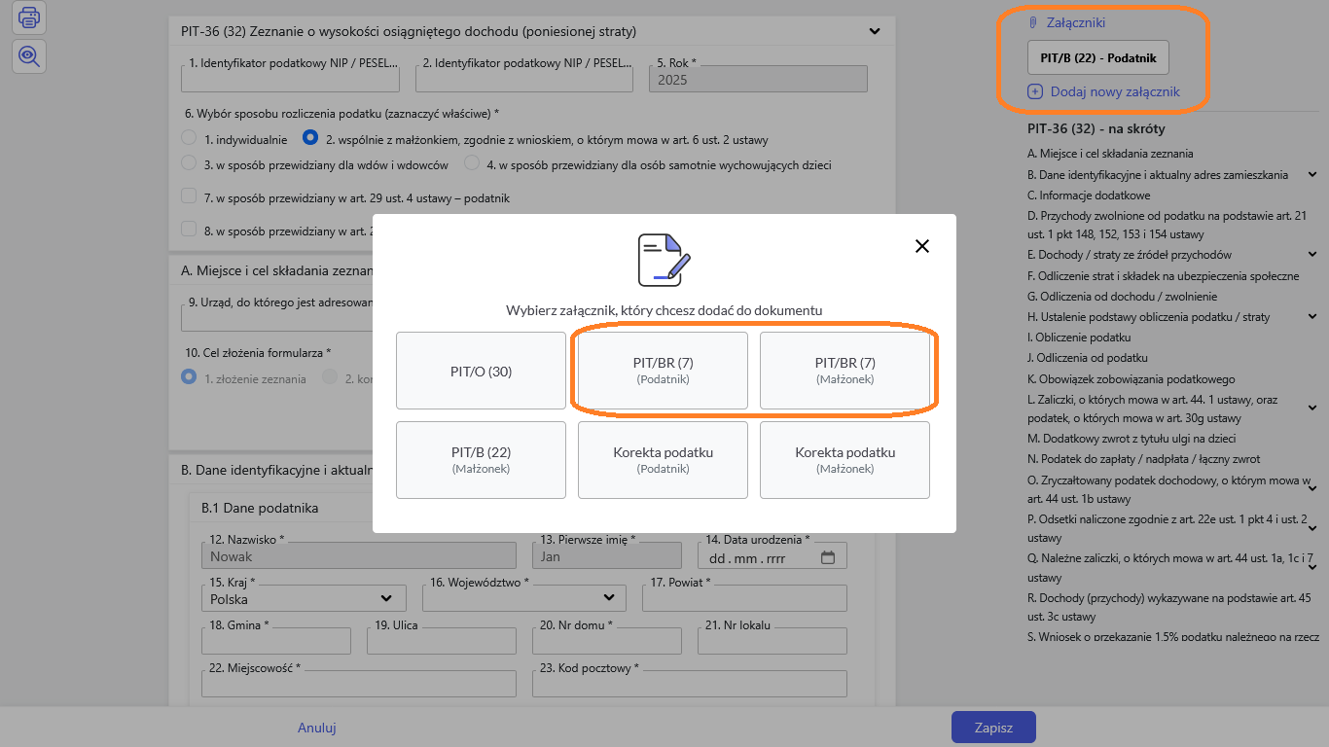Click the plus icon for new attachment
Image resolution: width=1329 pixels, height=747 pixels.
click(x=1035, y=92)
